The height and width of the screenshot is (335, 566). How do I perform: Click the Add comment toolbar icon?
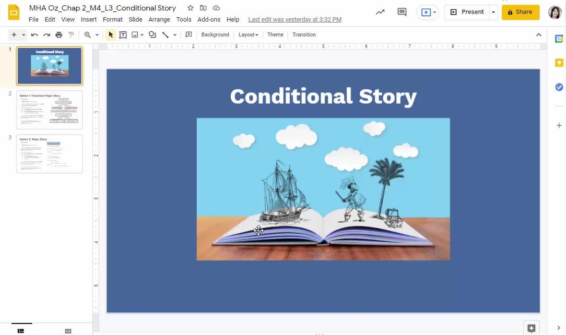pyautogui.click(x=189, y=35)
